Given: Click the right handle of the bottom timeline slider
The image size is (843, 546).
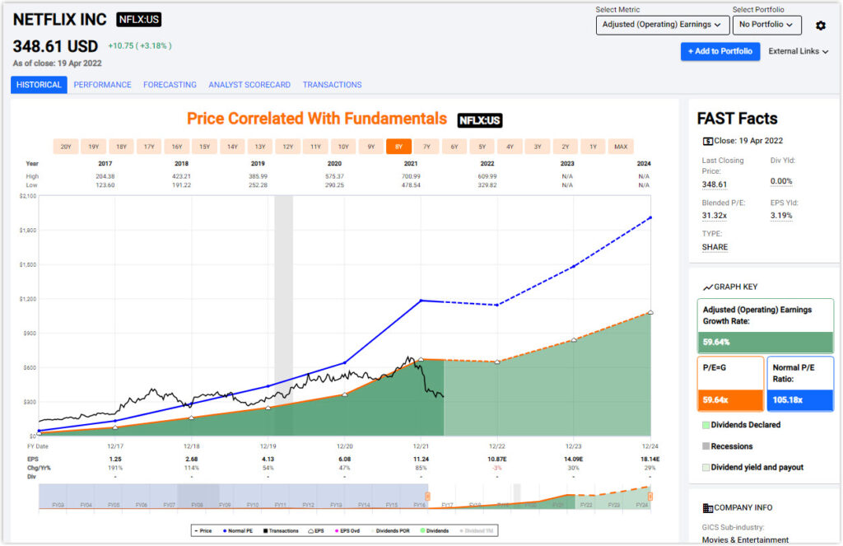Looking at the screenshot, I should [x=650, y=497].
